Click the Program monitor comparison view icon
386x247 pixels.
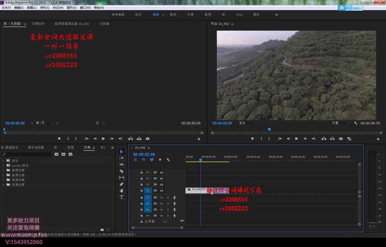tap(349, 139)
